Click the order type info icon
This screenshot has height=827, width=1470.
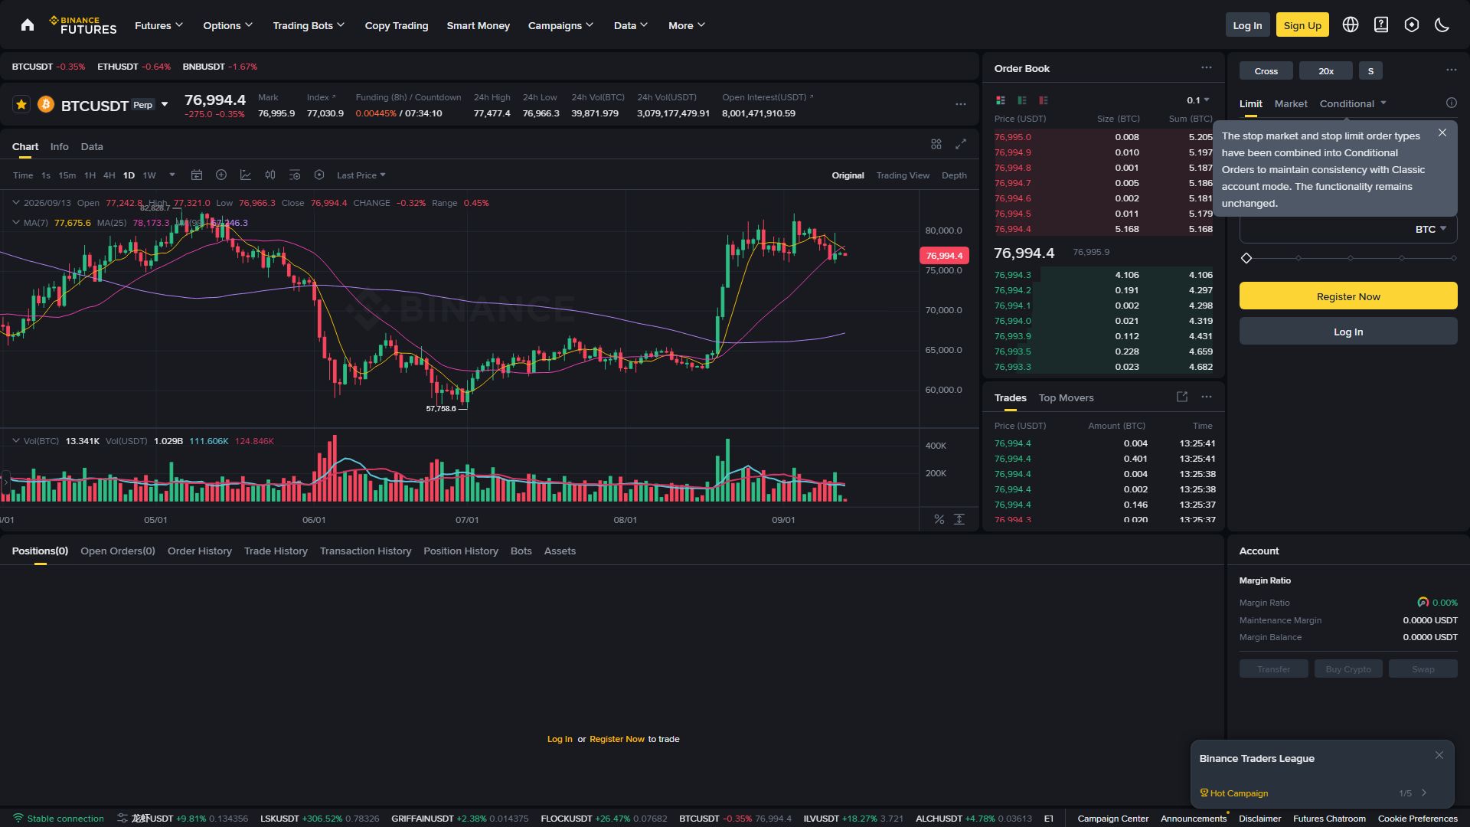1451,103
